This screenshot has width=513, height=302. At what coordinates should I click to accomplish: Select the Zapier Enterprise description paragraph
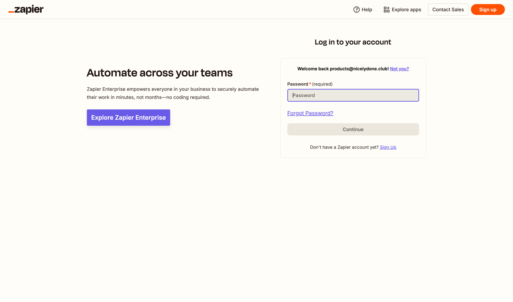[x=173, y=93]
